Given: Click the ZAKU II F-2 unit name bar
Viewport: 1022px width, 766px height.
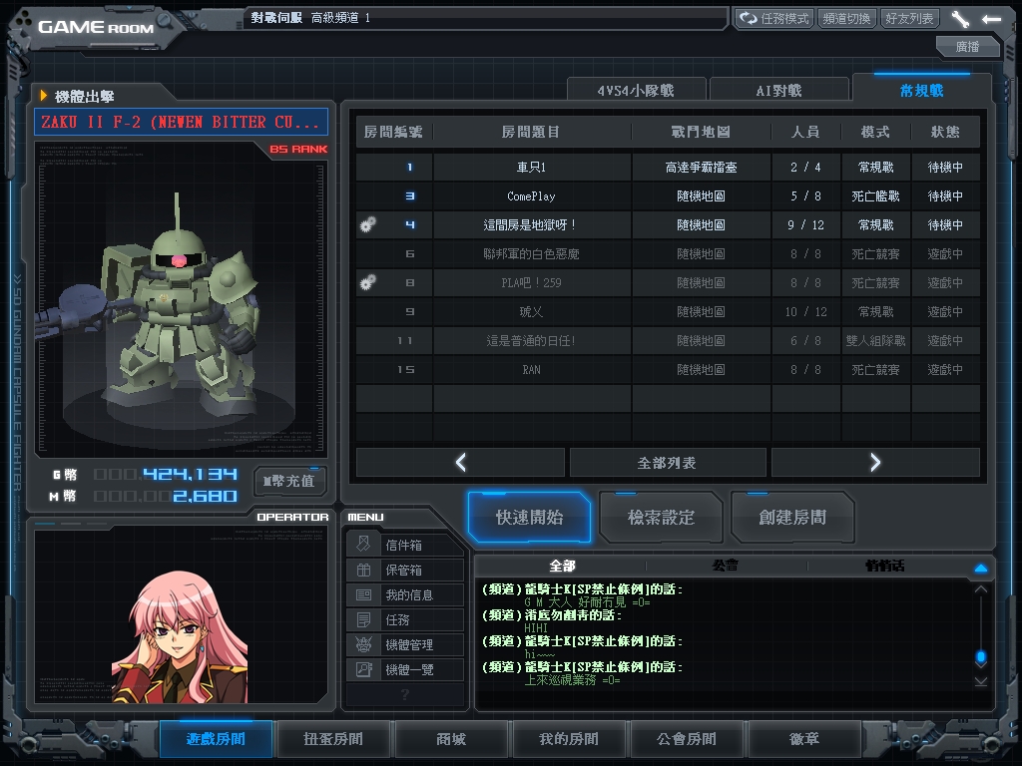Looking at the screenshot, I should pos(181,122).
